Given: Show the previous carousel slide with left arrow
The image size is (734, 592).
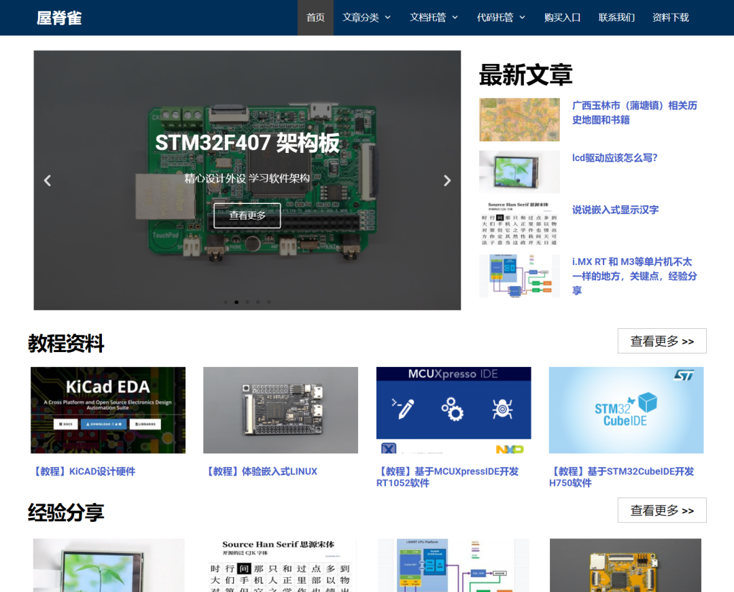Looking at the screenshot, I should click(x=48, y=181).
